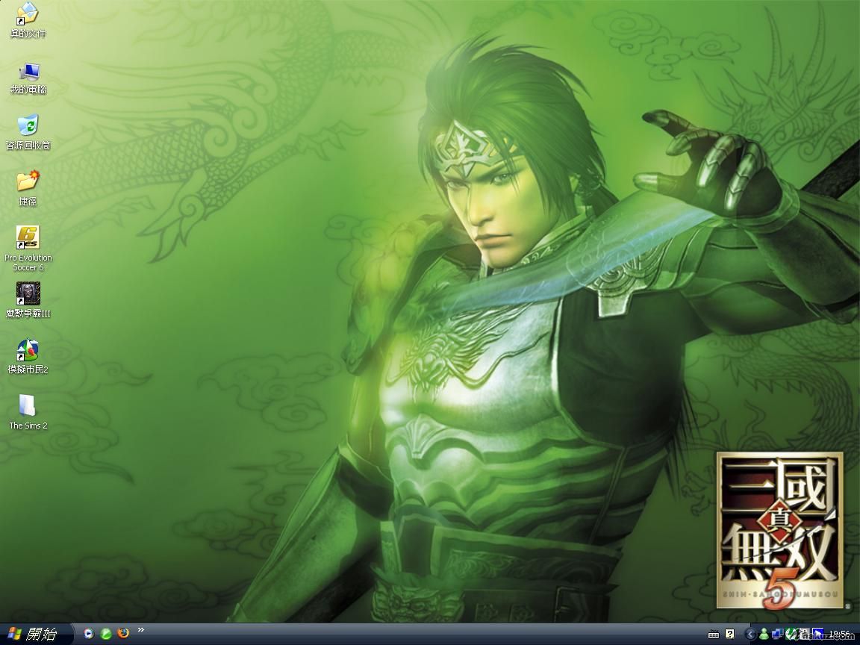Open the green Messenger tray icon
The image size is (860, 645).
[764, 634]
